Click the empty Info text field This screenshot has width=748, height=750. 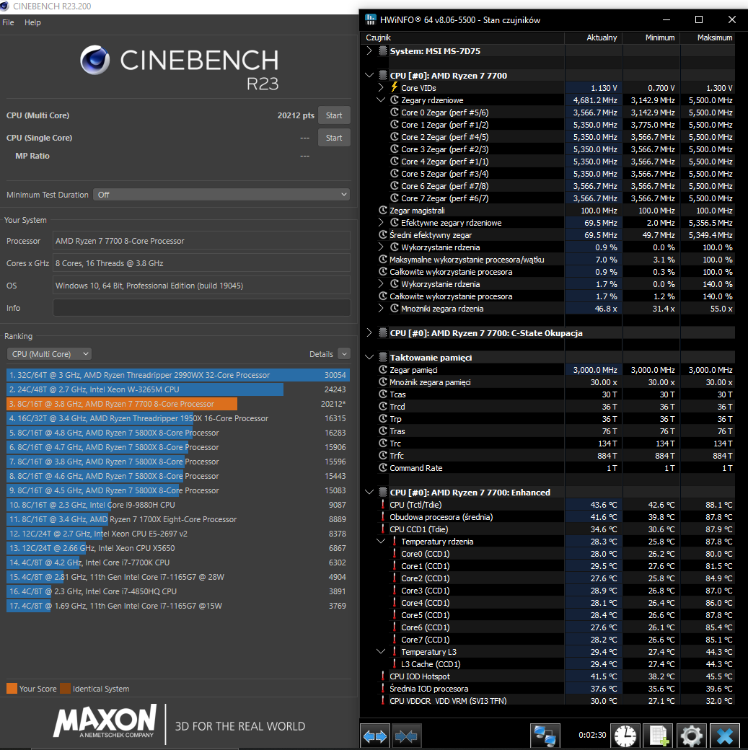click(201, 308)
